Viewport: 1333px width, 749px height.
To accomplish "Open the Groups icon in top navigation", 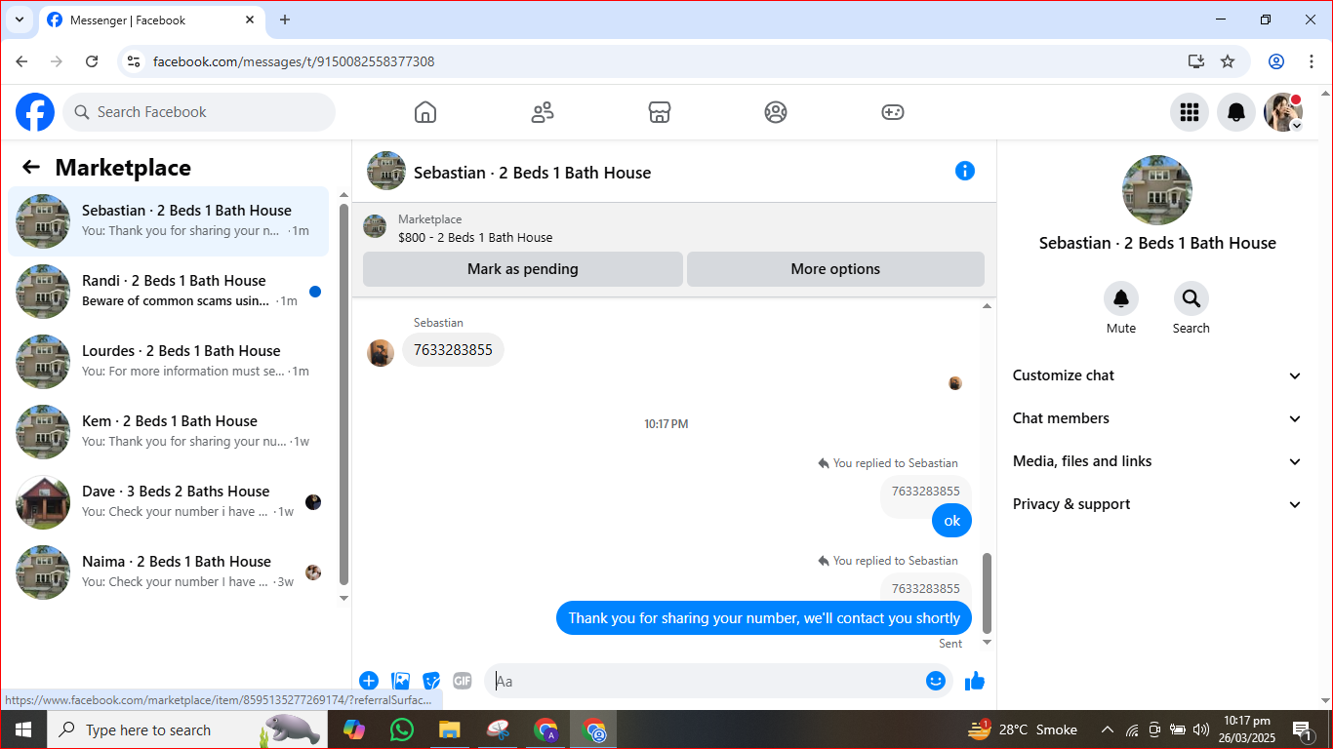I will [776, 112].
